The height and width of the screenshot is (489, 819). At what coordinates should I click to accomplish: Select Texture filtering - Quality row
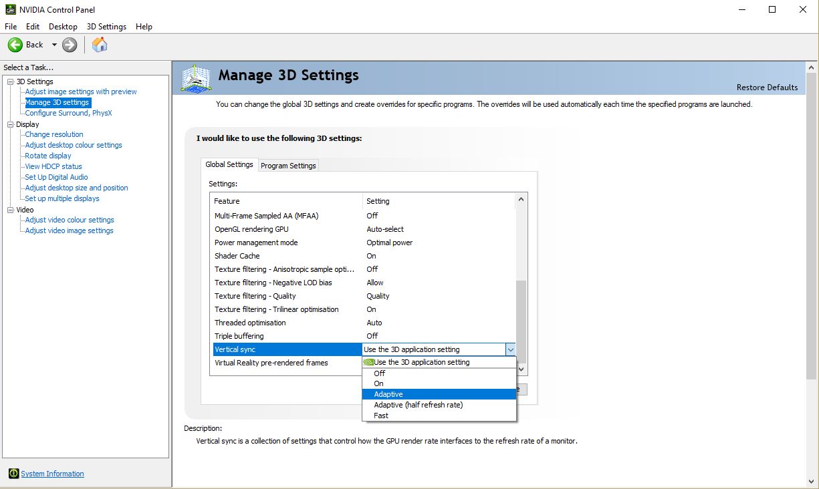(x=364, y=296)
